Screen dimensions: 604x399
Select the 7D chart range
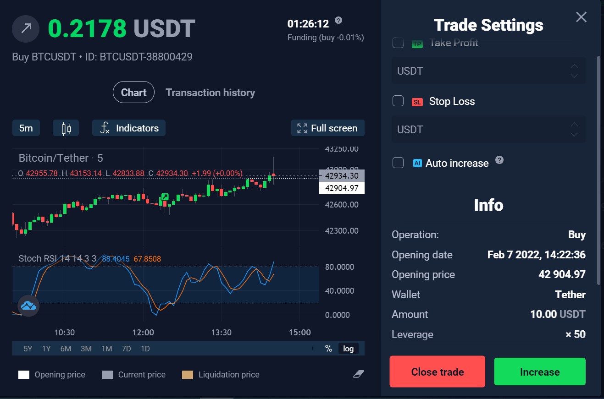(x=126, y=349)
